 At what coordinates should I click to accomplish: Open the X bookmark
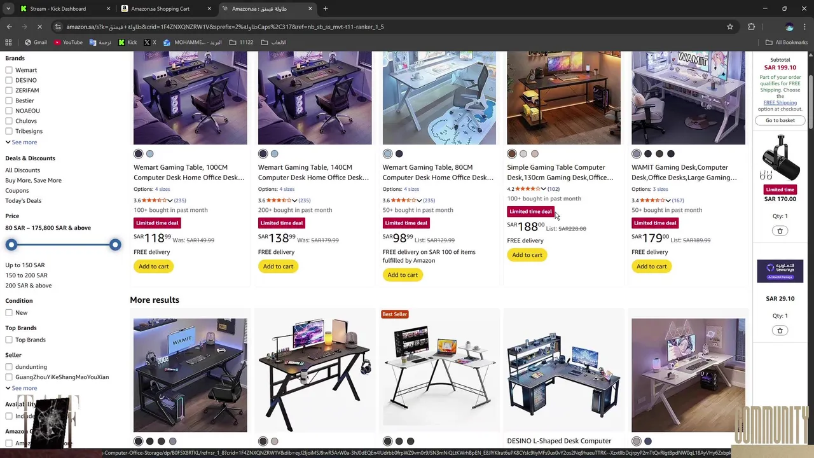150,43
